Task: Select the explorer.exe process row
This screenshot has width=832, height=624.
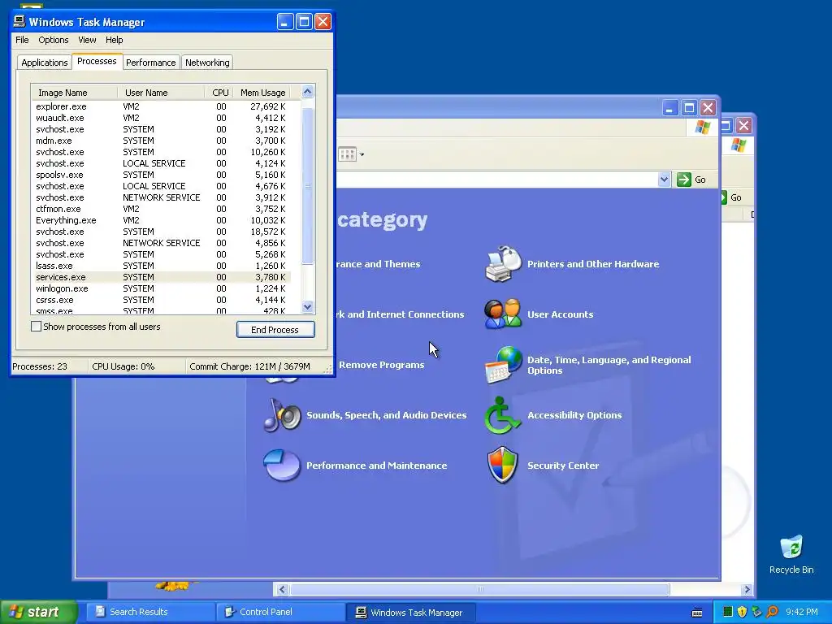Action: [161, 106]
